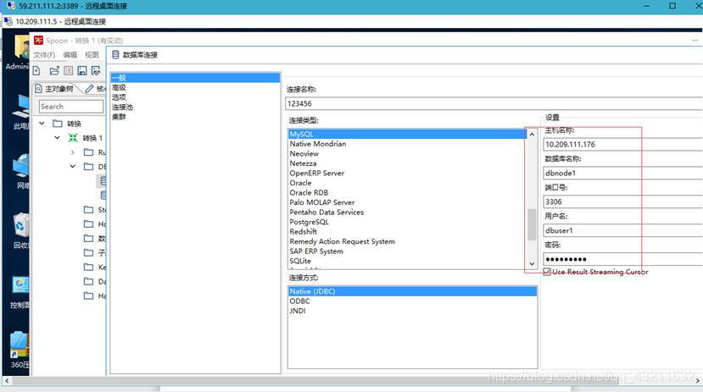Click the 回收站 recycle bin desktop icon
The image size is (703, 392).
coord(21,224)
